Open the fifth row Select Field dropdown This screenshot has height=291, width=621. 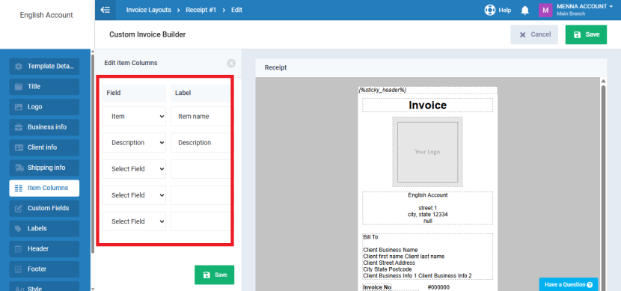[x=134, y=221]
